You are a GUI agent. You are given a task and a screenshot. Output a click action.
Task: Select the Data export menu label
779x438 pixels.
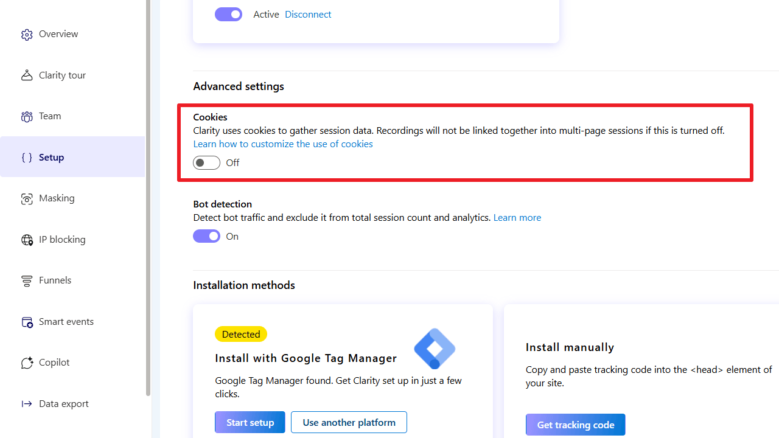point(64,404)
